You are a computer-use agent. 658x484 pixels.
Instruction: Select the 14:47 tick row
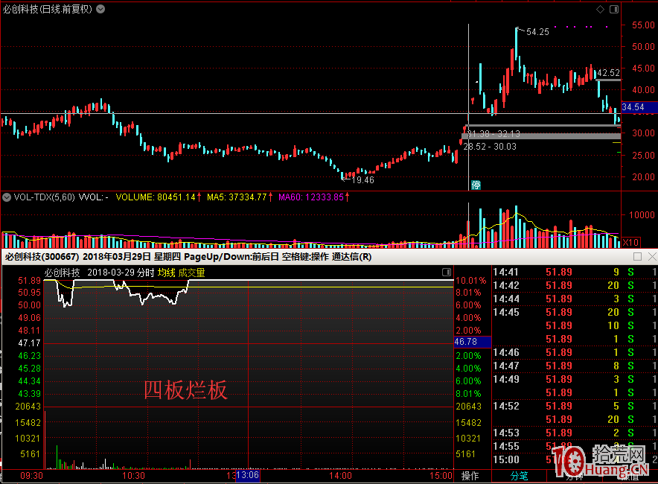pos(575,366)
